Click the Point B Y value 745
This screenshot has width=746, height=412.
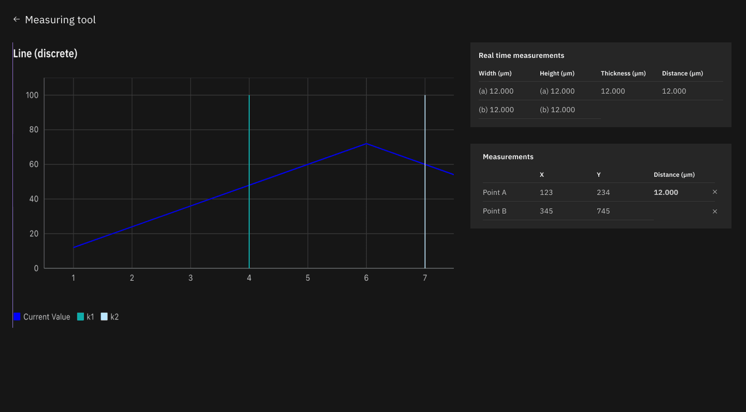click(x=603, y=211)
